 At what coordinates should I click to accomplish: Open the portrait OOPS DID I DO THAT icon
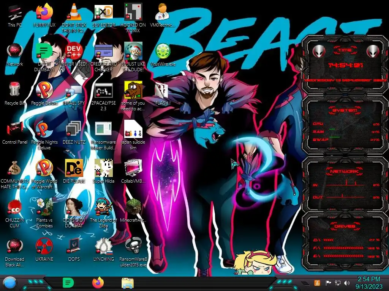[x=74, y=213]
